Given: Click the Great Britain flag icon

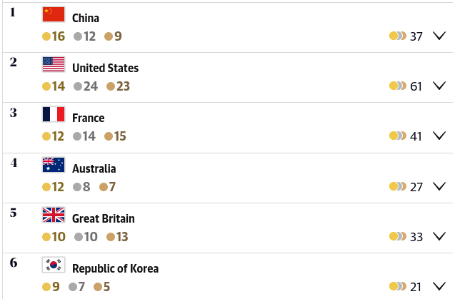Looking at the screenshot, I should (54, 215).
